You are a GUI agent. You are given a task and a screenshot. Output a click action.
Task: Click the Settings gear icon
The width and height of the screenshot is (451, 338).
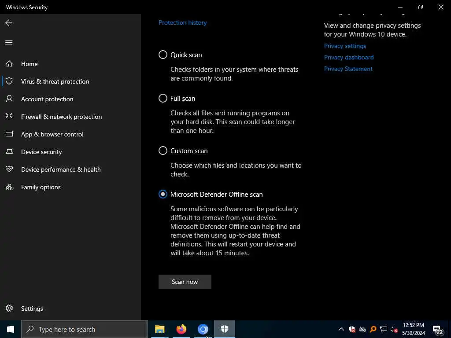[9, 309]
